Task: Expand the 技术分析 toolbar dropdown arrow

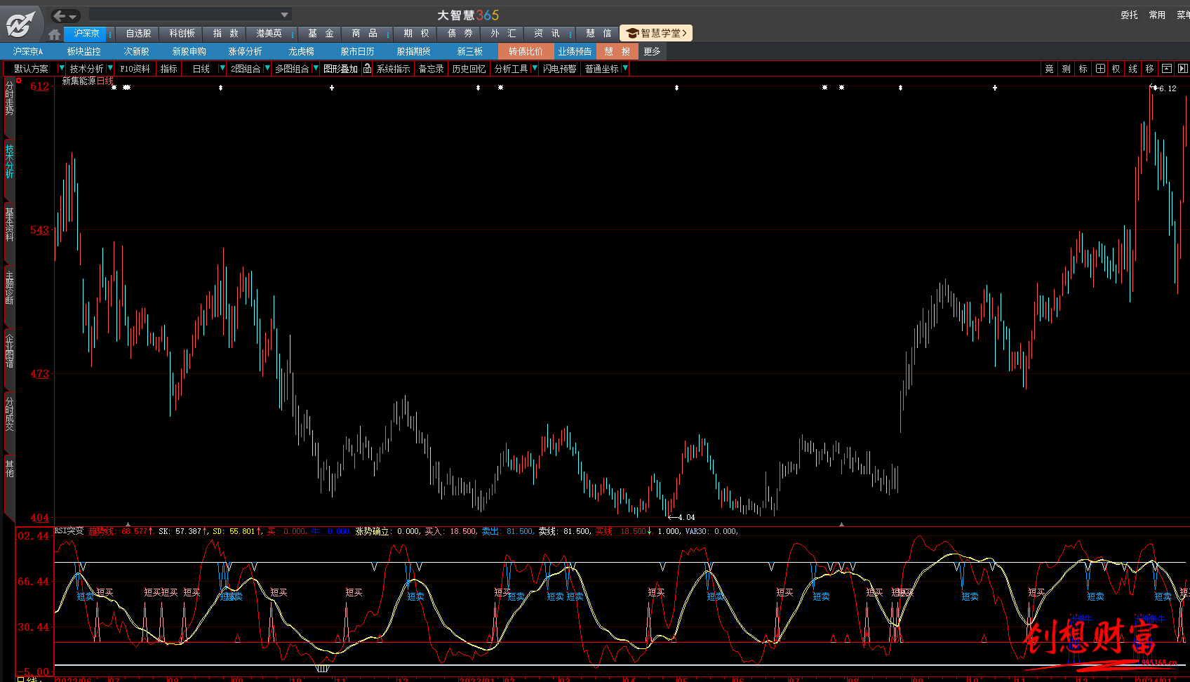Action: coord(109,68)
